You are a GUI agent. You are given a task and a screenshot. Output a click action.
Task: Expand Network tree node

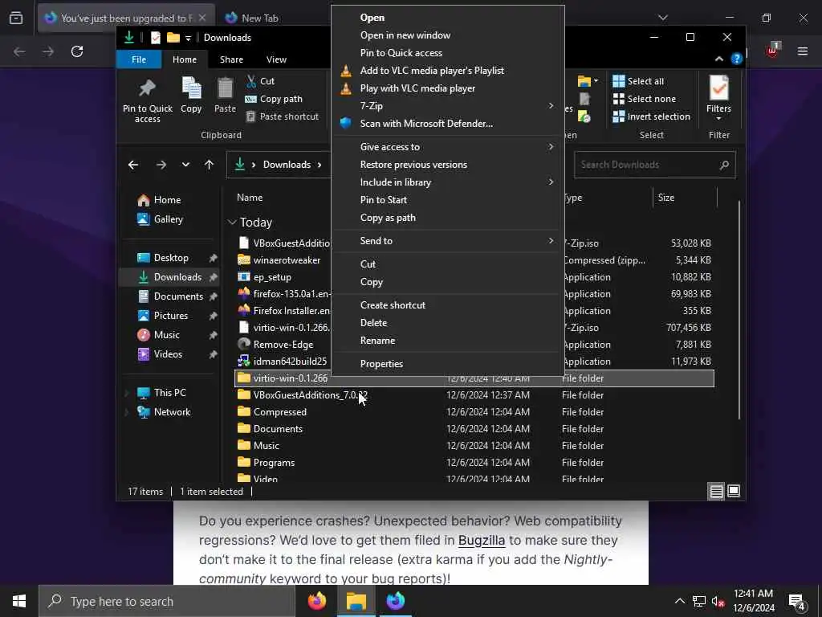pyautogui.click(x=126, y=412)
